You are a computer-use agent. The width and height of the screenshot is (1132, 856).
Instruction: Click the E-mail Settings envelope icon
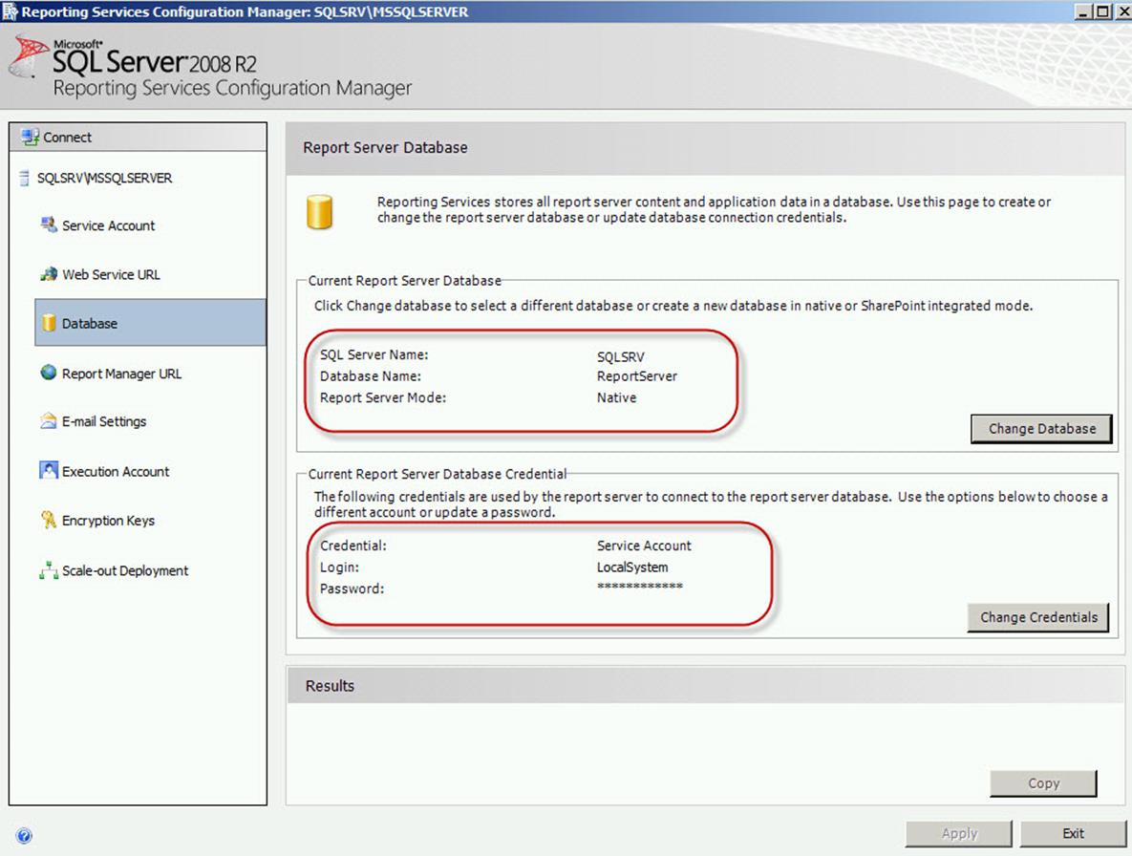[49, 420]
